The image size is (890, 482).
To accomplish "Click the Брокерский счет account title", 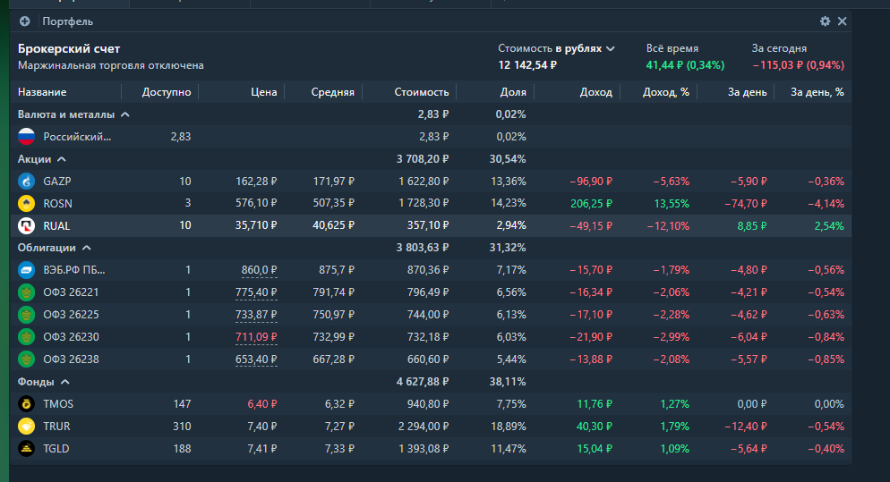I will 69,49.
